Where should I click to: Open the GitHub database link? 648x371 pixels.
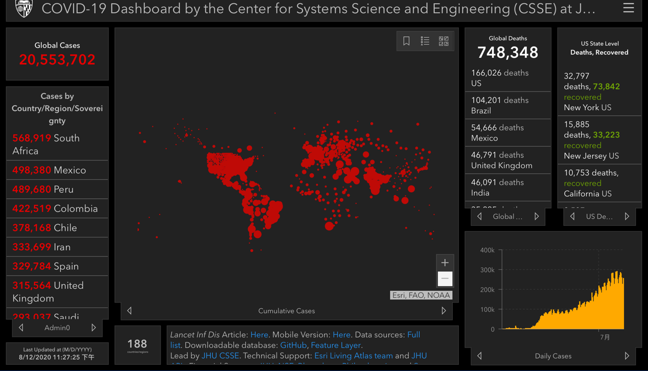pos(293,345)
